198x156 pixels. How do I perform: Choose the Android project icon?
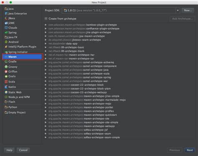6,42
